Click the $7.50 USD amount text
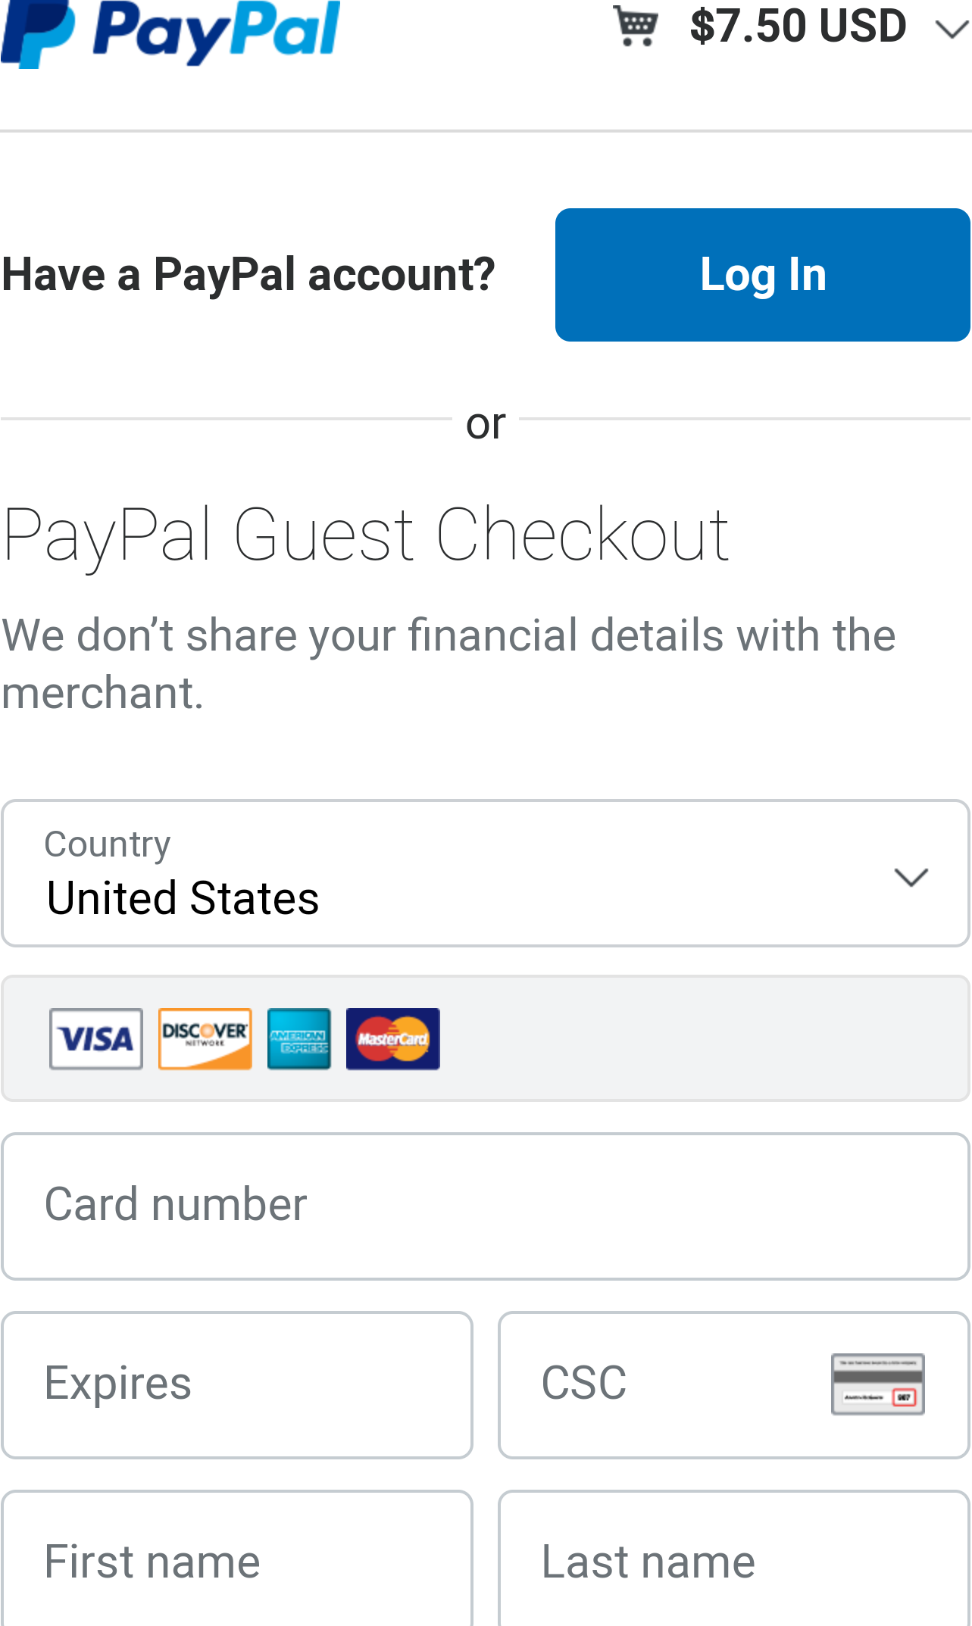Screen dimensions: 972x1626 pos(799,26)
